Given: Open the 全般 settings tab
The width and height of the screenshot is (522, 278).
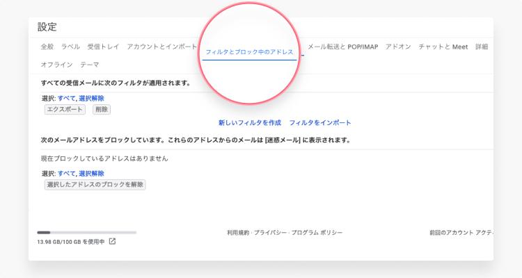Looking at the screenshot, I should 47,47.
